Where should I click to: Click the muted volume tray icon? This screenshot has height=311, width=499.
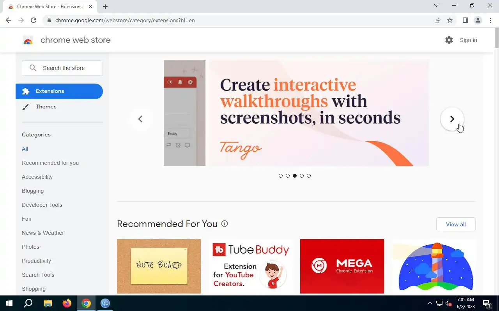[x=449, y=303]
